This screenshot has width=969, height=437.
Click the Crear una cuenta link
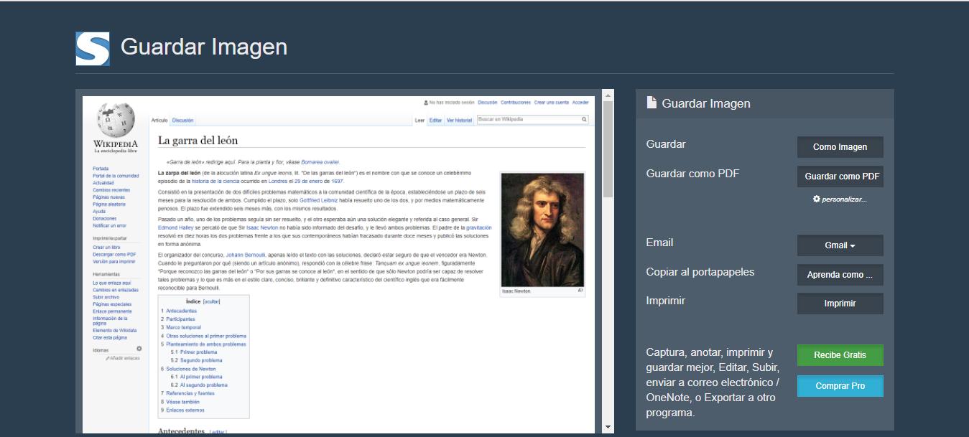(552, 103)
